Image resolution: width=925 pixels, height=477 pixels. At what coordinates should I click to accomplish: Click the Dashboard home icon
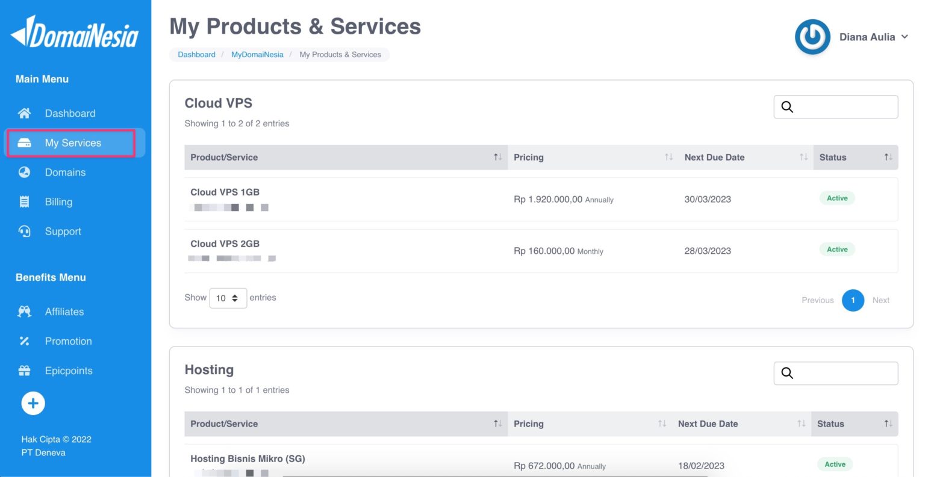(24, 113)
